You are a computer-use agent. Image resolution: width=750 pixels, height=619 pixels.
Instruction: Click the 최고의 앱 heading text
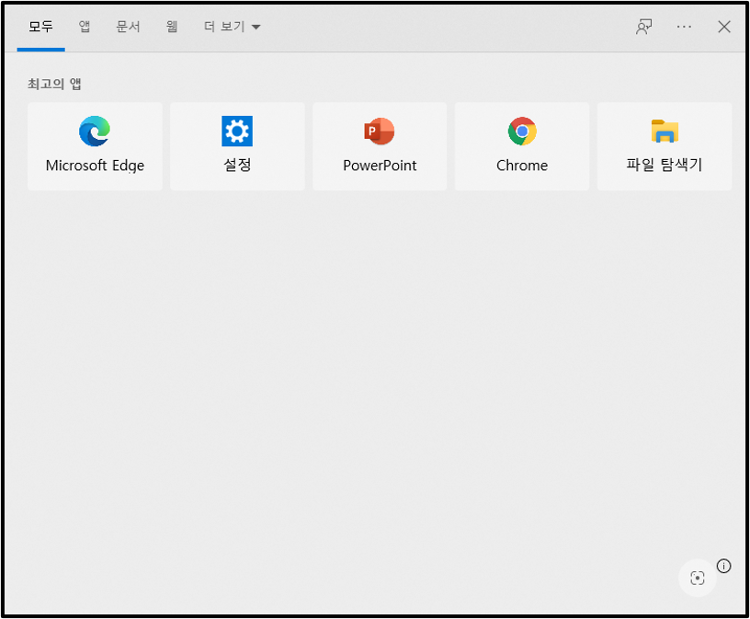click(x=54, y=84)
